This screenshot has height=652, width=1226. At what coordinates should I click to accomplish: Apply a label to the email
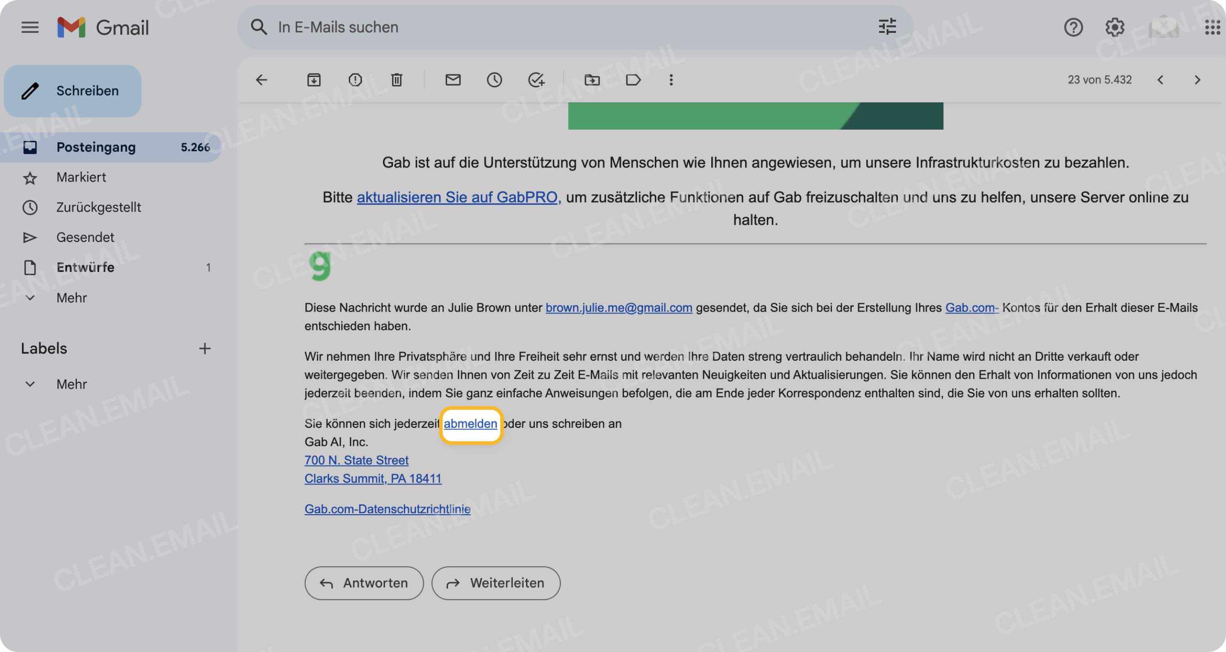coord(634,79)
